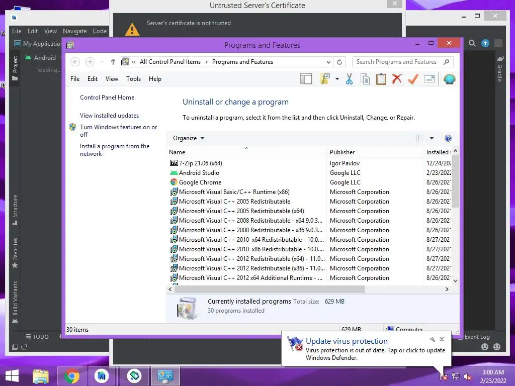Click the rename toolbar icon
Screen dimensions: 515x386
point(430,79)
